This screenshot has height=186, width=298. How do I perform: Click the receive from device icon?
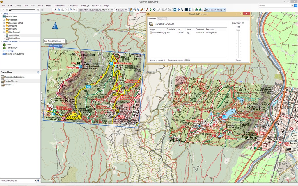click(200, 10)
